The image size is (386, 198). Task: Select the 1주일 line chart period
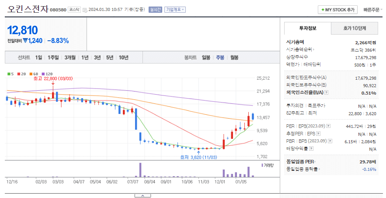point(53,58)
